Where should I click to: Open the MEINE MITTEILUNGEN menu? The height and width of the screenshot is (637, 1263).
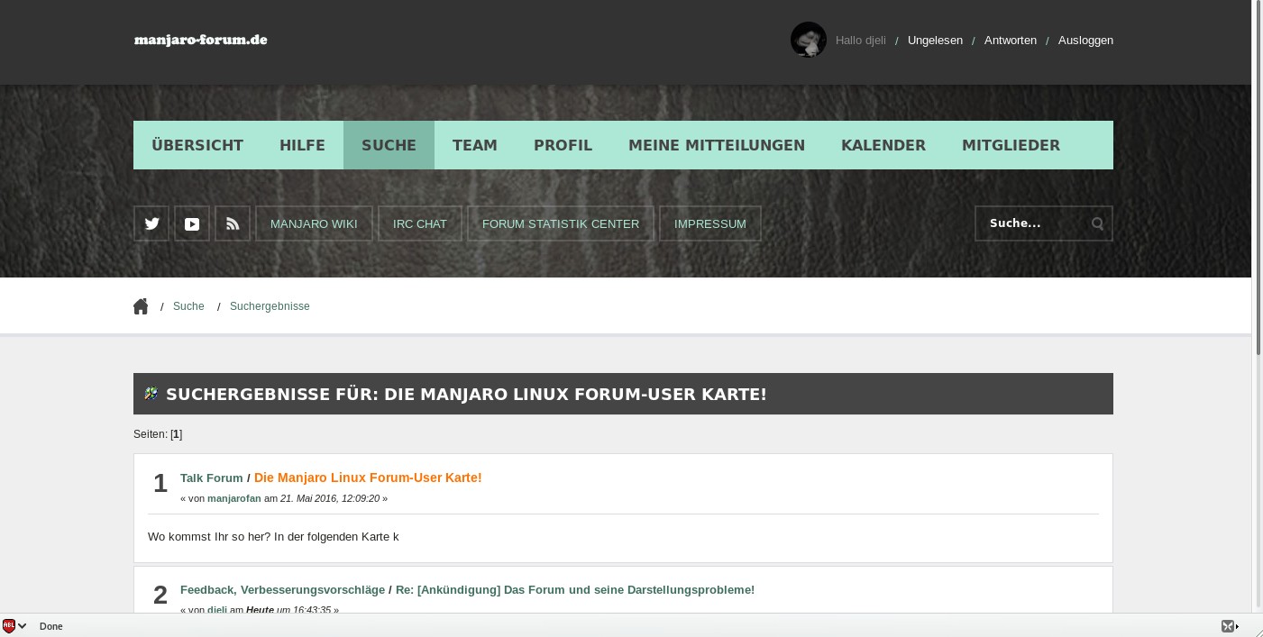(x=716, y=145)
